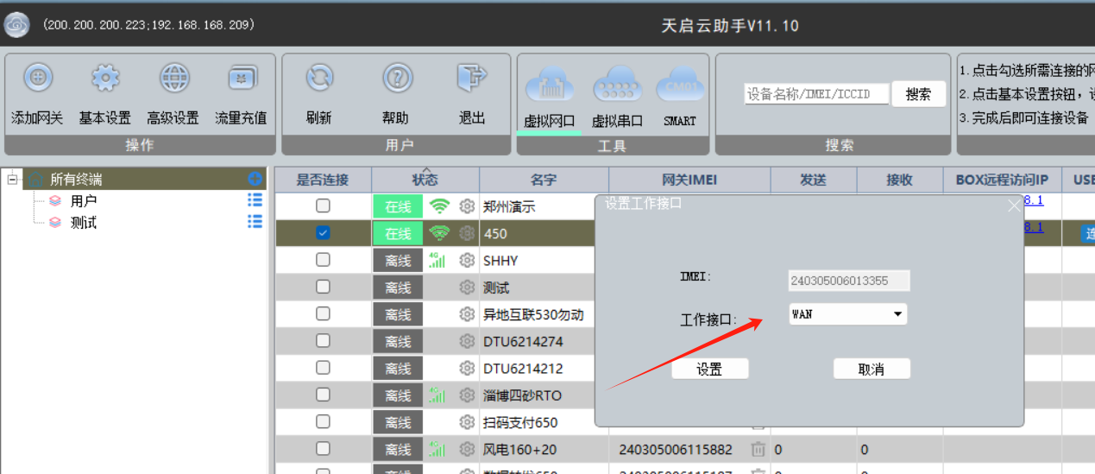1095x474 pixels.
Task: Click trash icon in 风电160+20 row
Action: pyautogui.click(x=758, y=449)
